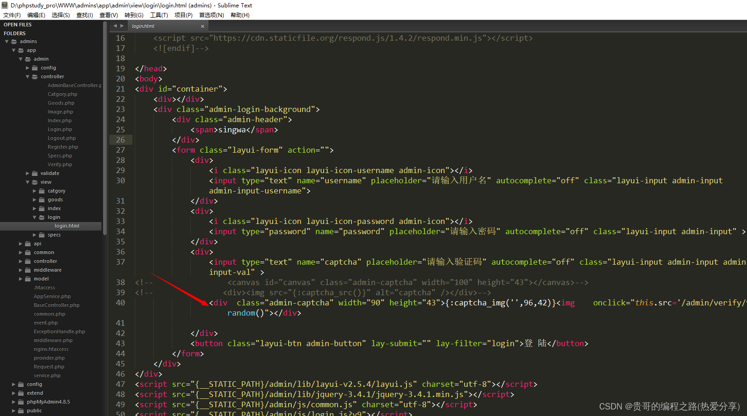Image resolution: width=747 pixels, height=416 pixels.
Task: Open the 转到(G) menu
Action: pos(134,15)
